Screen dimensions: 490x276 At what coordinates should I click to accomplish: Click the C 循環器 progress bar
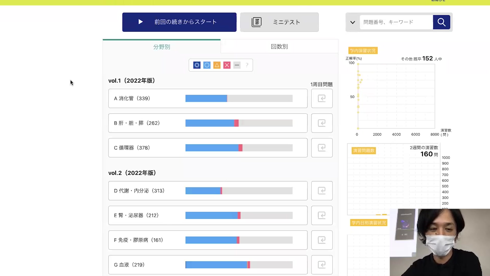click(x=239, y=148)
